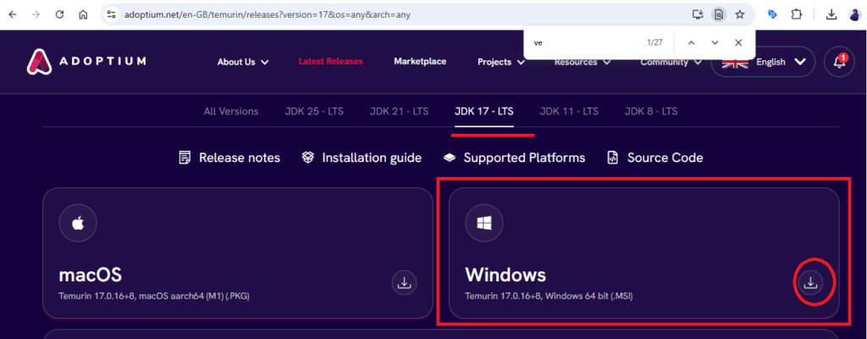Viewport: 867px width, 339px height.
Task: Open Latest Releases page
Action: click(331, 62)
